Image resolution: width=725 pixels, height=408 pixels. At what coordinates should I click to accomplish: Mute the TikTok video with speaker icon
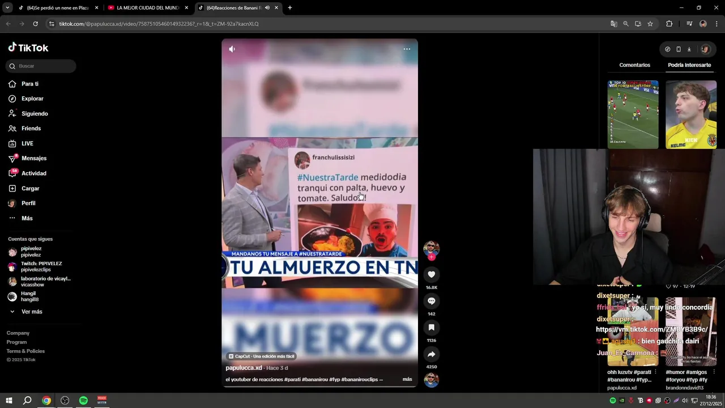(x=232, y=49)
